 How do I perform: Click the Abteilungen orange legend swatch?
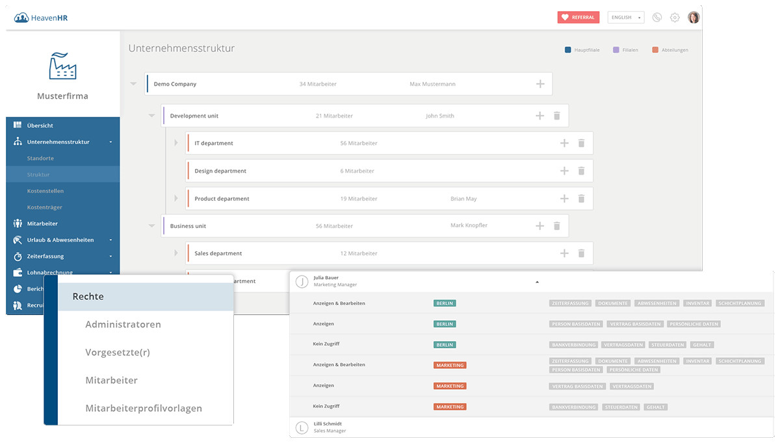coord(655,50)
